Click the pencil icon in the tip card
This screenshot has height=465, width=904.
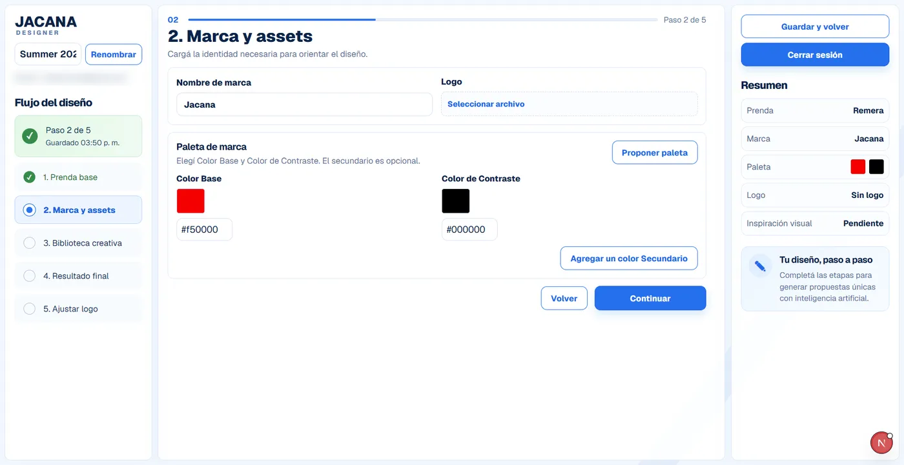point(760,266)
